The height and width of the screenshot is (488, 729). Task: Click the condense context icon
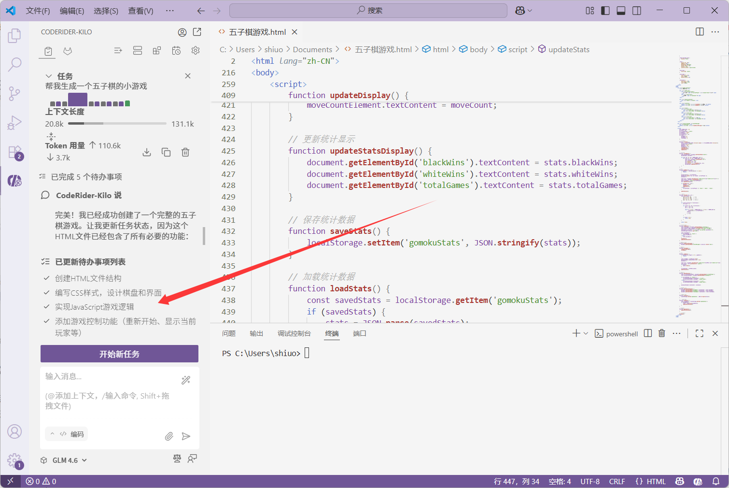tap(51, 137)
